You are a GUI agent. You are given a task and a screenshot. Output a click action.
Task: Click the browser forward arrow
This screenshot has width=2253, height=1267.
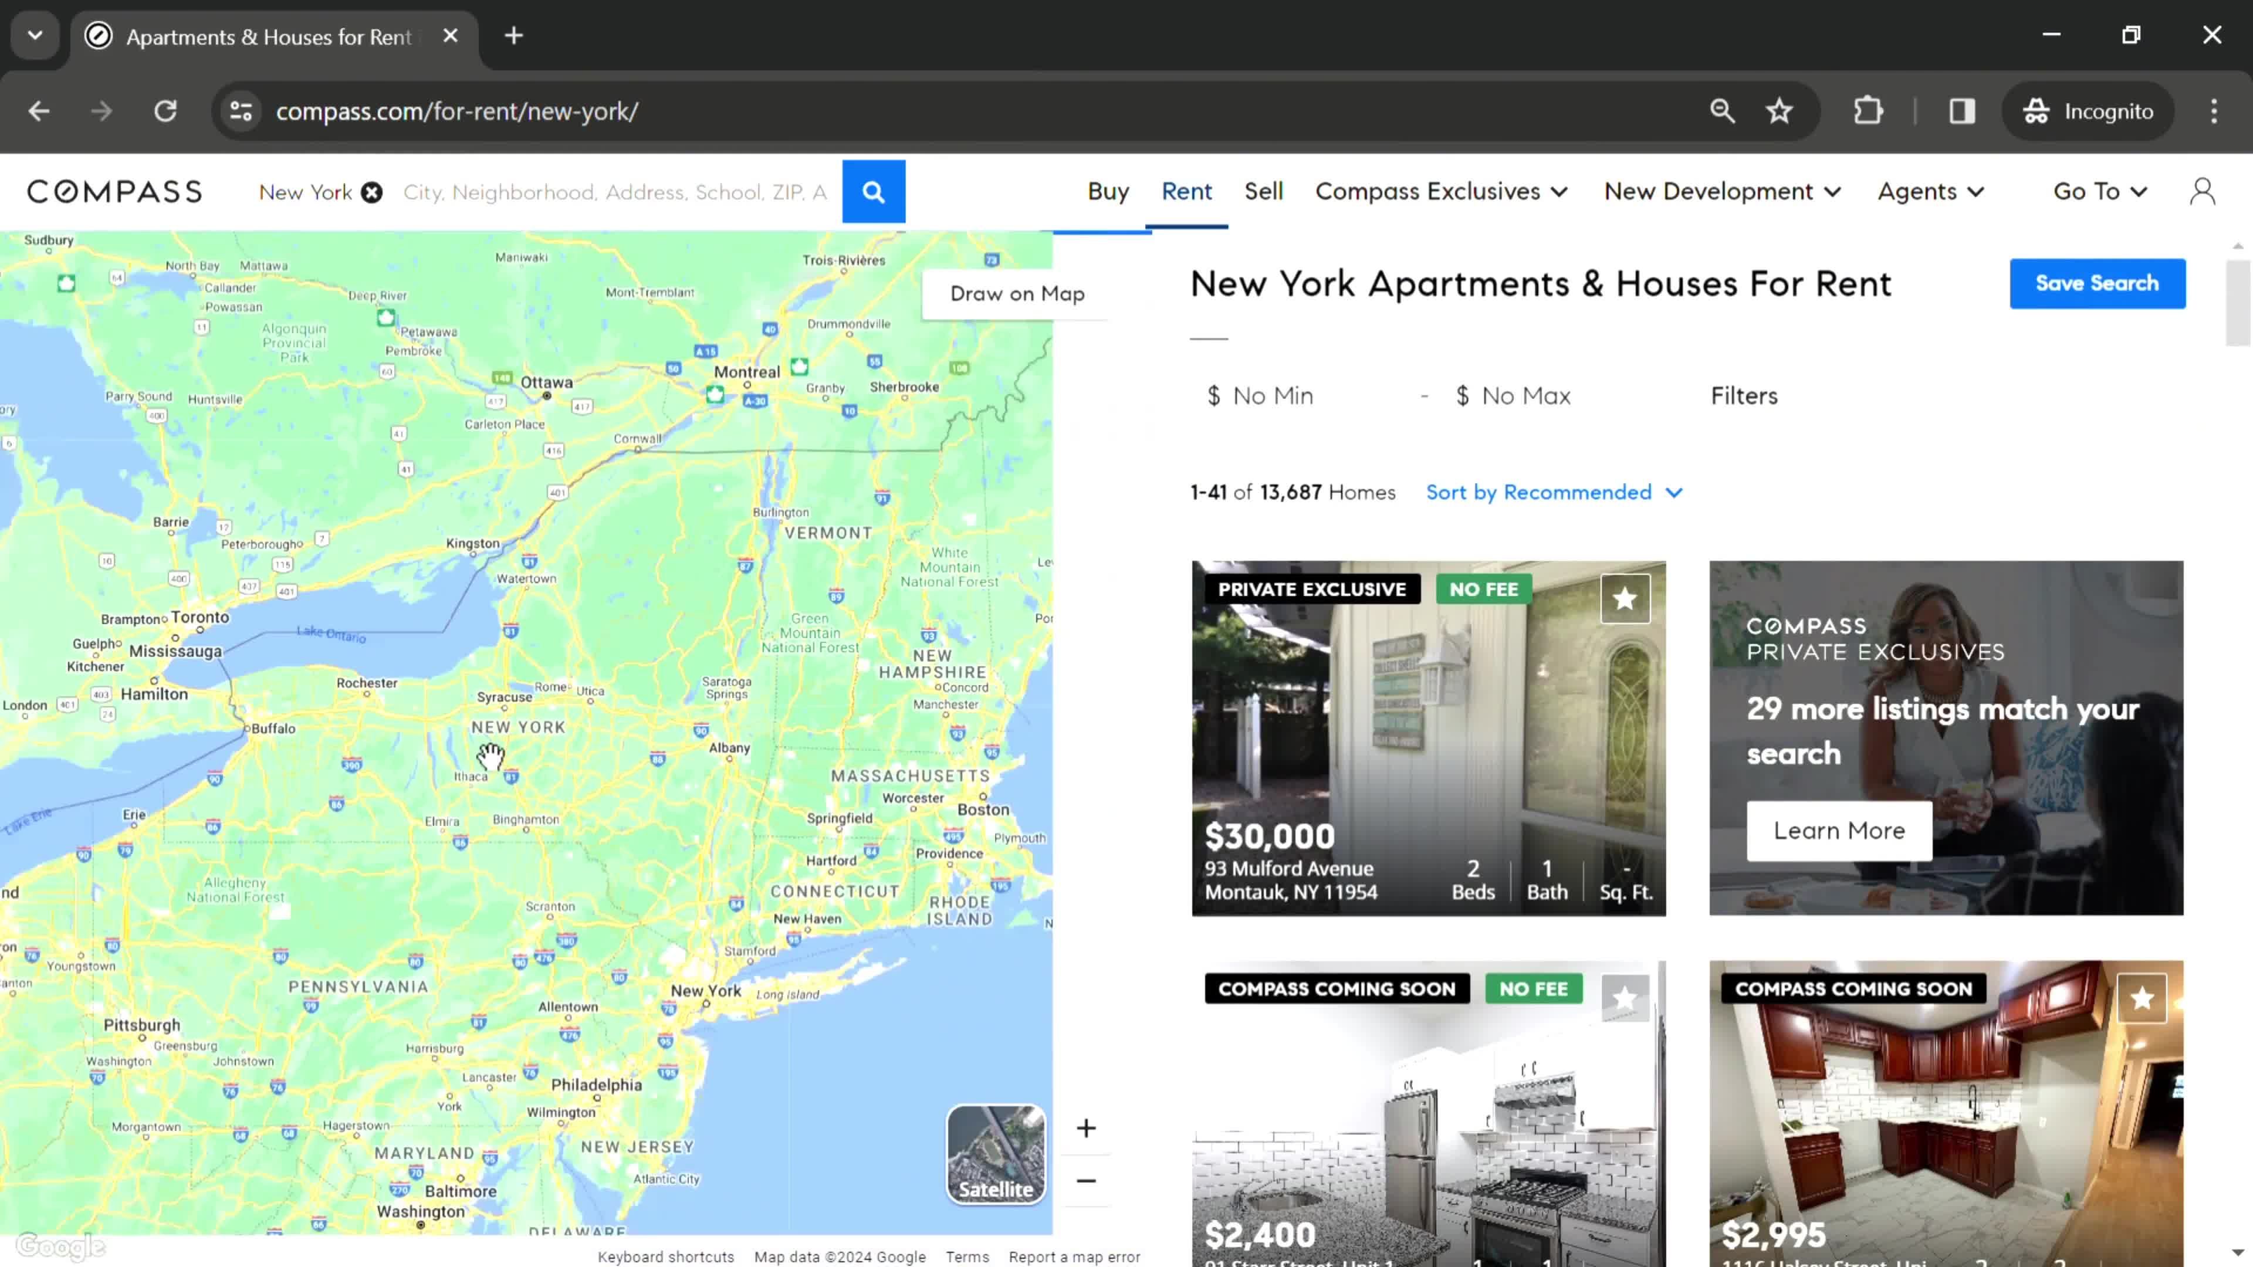coord(102,111)
